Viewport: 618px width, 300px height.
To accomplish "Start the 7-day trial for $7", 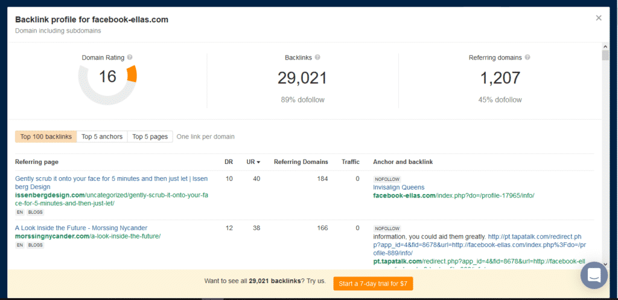I will (x=373, y=284).
